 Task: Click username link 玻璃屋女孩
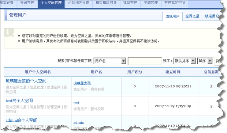82,83
